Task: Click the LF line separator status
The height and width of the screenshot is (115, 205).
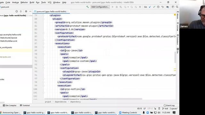Action: 144,109
